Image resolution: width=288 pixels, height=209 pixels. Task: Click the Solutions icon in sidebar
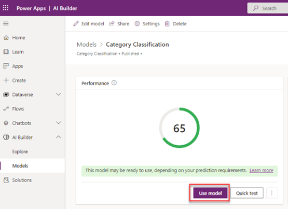pyautogui.click(x=6, y=180)
